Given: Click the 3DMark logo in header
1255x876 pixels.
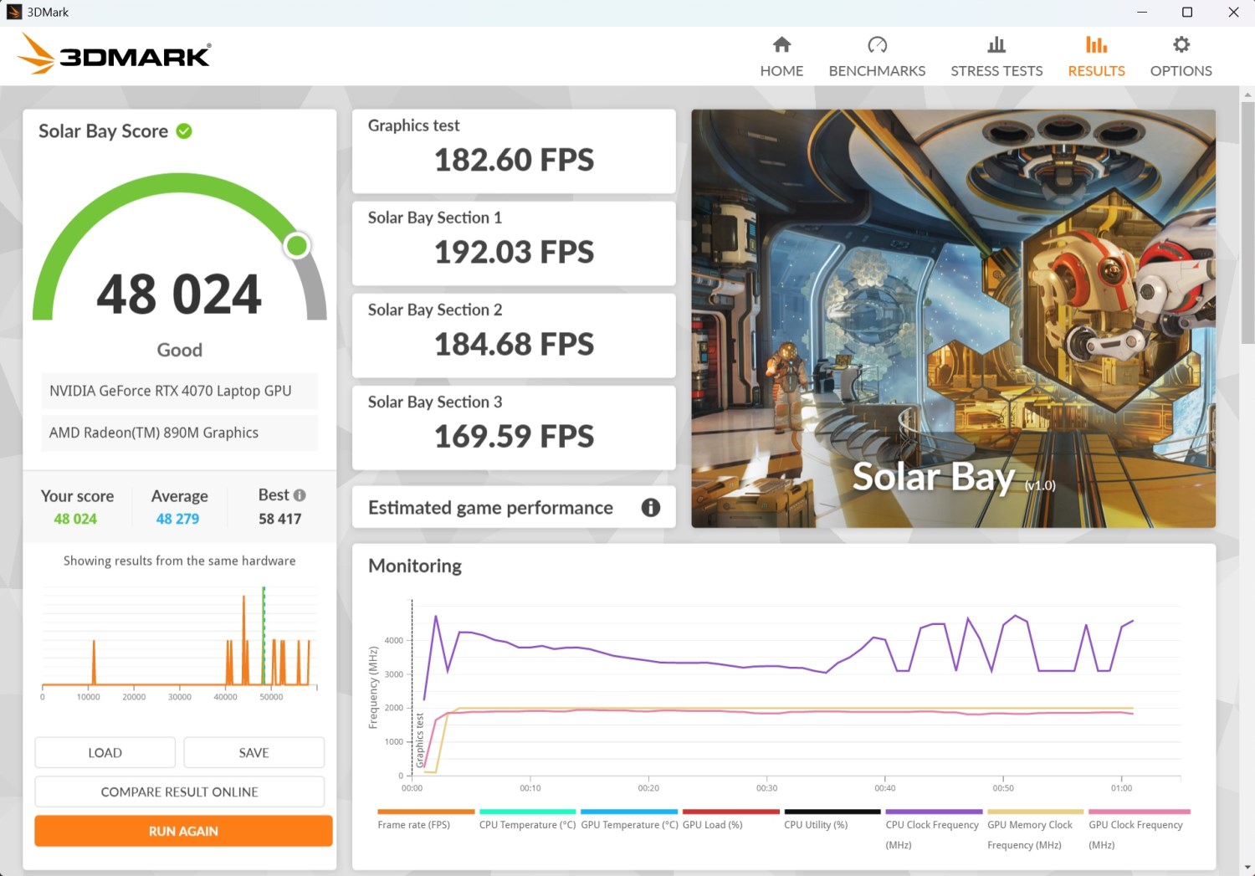Looking at the screenshot, I should 115,54.
